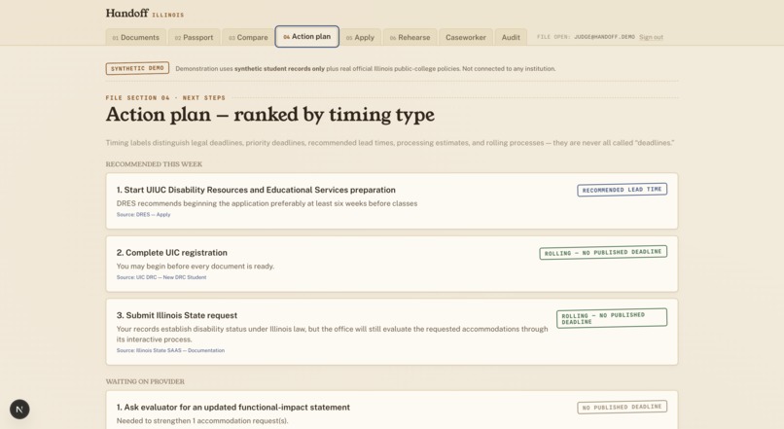Switch to the 01 Documents tab
This screenshot has height=429, width=784.
pos(135,38)
